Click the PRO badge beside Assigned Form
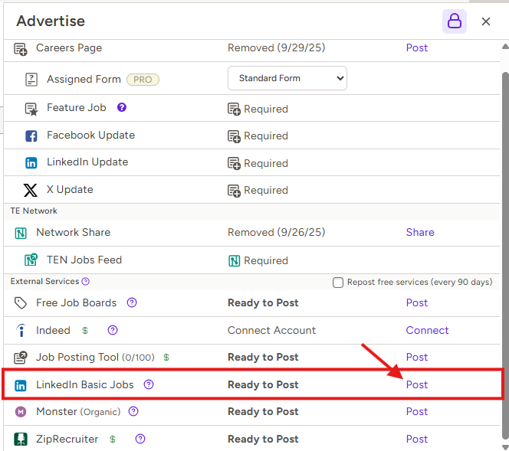The width and height of the screenshot is (509, 451). (x=143, y=80)
